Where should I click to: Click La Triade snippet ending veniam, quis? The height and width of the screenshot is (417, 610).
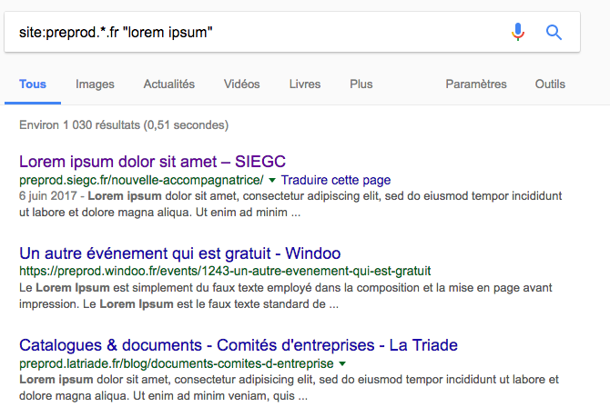[x=289, y=388]
